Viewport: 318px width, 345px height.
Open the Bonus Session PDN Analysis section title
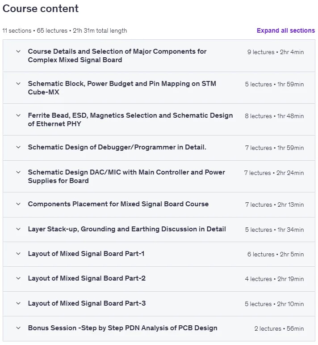click(x=122, y=328)
